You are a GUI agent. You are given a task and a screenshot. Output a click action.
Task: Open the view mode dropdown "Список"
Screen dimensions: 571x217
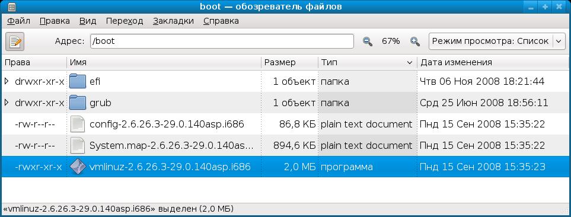[x=497, y=41]
